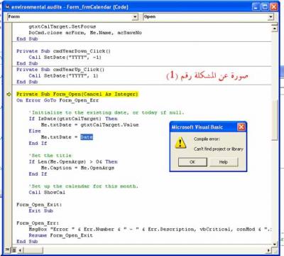Maximize the Form_frmCalendar code window

click(x=265, y=6)
